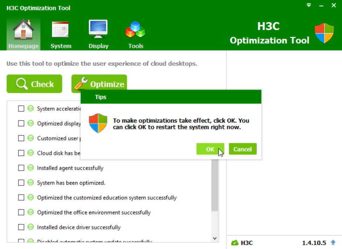Tick the customized education system checkbox

(21, 197)
